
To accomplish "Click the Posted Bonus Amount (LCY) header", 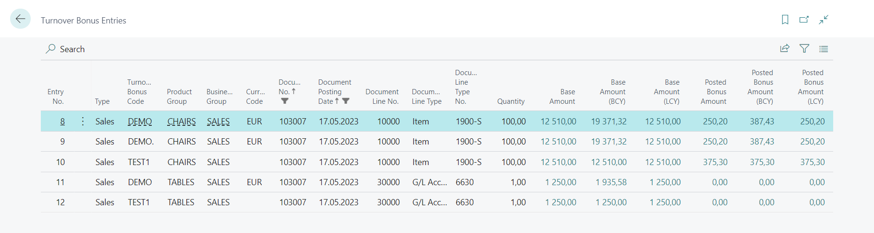I will [812, 87].
